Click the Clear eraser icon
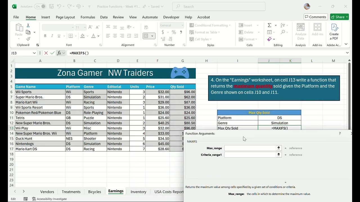This screenshot has height=202, width=360. click(x=269, y=39)
